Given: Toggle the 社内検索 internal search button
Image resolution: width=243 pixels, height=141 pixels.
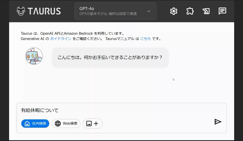Looking at the screenshot, I should point(35,124).
